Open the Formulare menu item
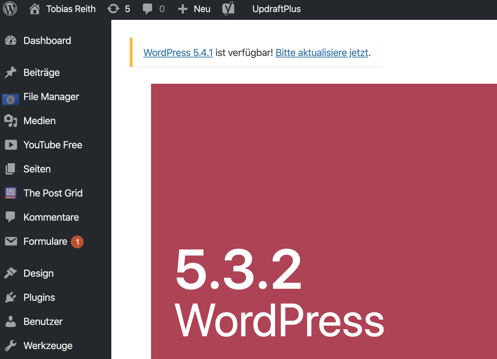 (45, 241)
